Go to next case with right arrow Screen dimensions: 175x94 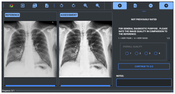(166, 6)
